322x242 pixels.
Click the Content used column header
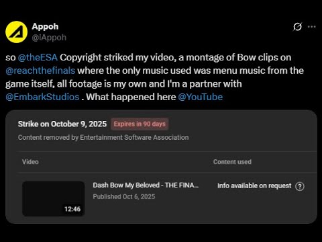pos(232,162)
